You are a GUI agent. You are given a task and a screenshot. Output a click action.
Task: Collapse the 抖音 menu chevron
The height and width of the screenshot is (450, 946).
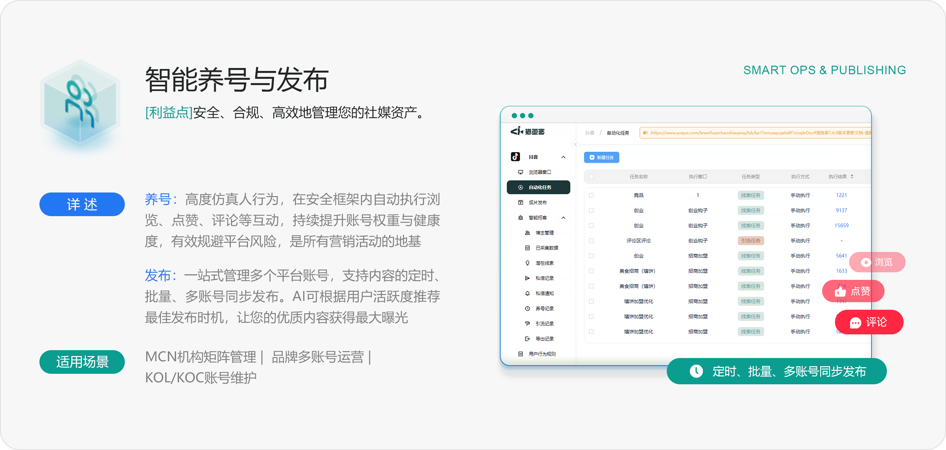[563, 157]
